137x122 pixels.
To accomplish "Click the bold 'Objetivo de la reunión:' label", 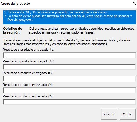I will click(x=13, y=30).
